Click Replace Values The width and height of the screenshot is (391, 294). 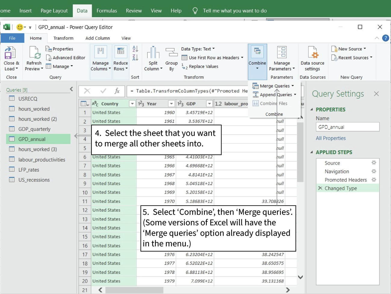[202, 66]
